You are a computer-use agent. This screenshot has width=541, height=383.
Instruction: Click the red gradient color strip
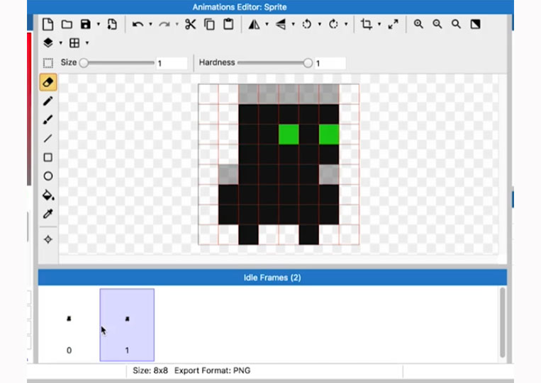[x=29, y=108]
